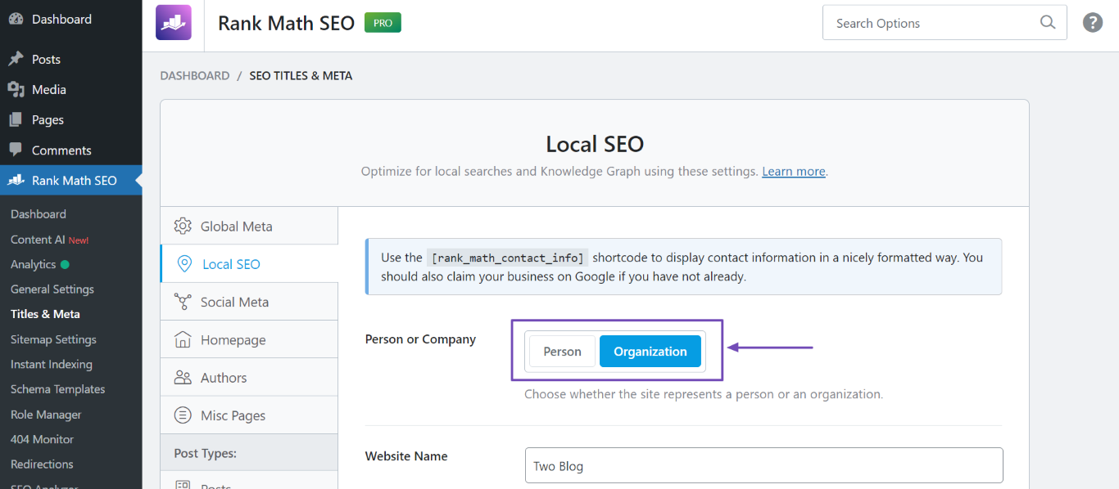Click the Website Name label
The height and width of the screenshot is (489, 1119).
coord(406,456)
